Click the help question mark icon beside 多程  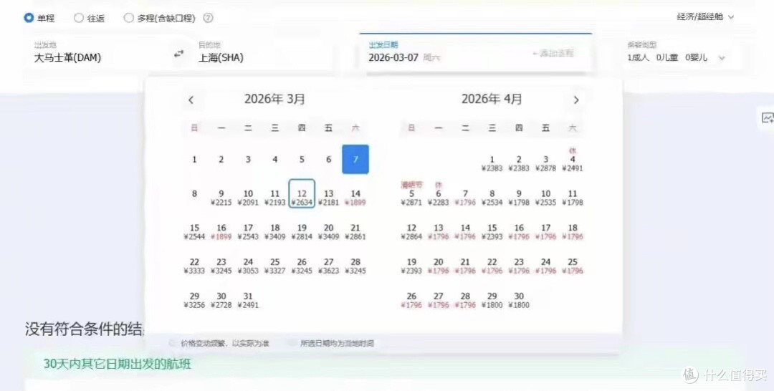point(209,18)
